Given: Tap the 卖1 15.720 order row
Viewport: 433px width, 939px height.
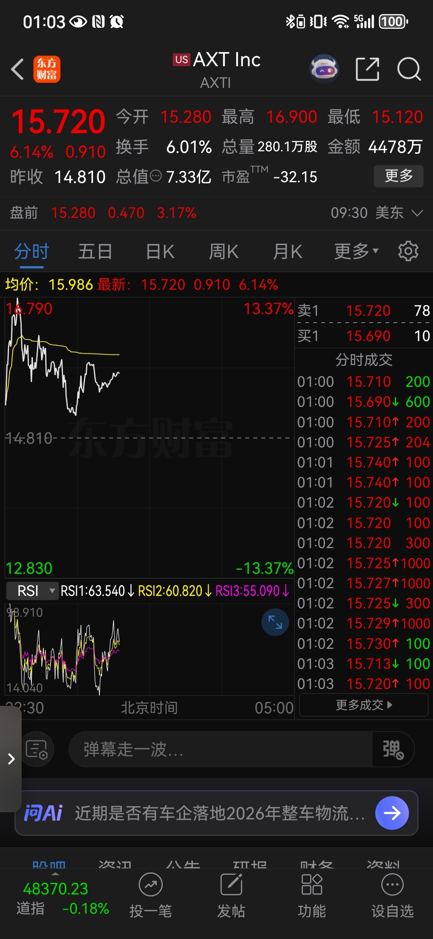Looking at the screenshot, I should click(x=364, y=310).
